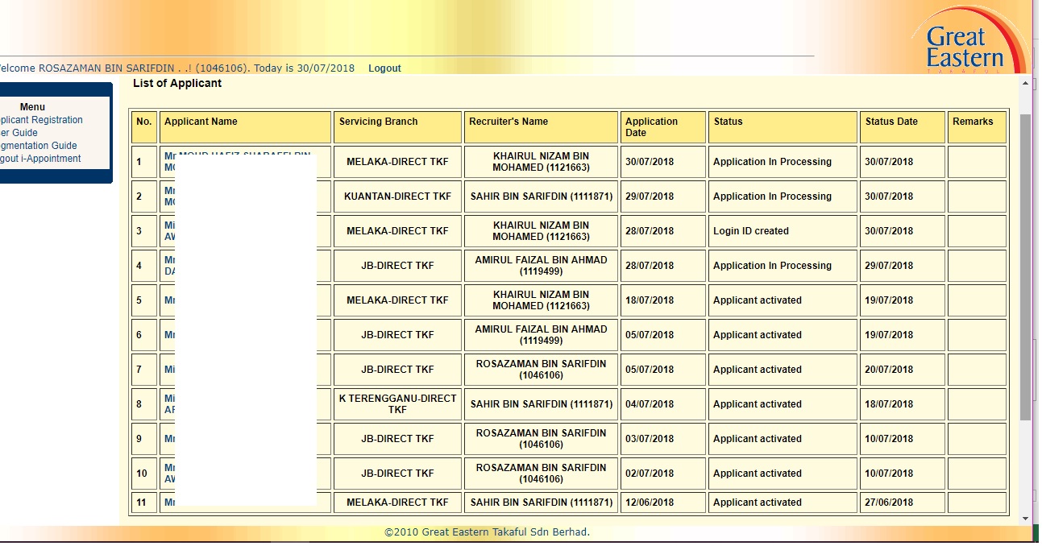Click the K TERENGGANU-DIRECT TKF branch cell

(x=397, y=404)
